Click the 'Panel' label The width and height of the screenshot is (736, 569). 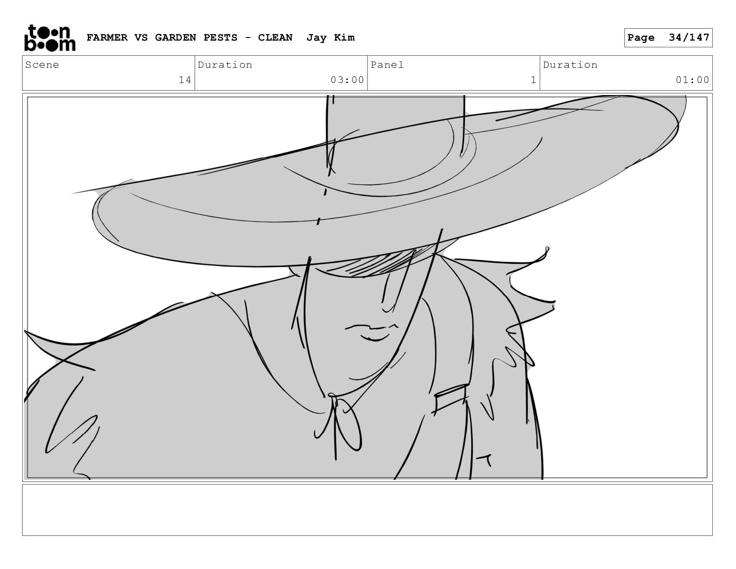point(387,65)
